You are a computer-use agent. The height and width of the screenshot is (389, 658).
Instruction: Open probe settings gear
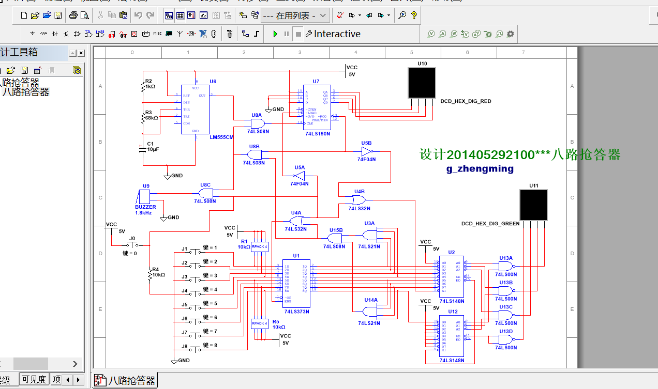pos(510,34)
